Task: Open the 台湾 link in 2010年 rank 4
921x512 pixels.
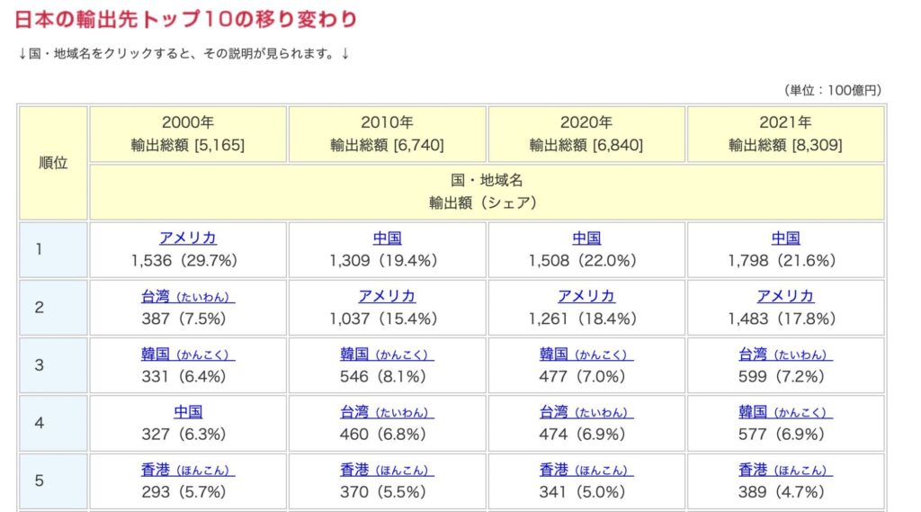Action: coord(387,411)
